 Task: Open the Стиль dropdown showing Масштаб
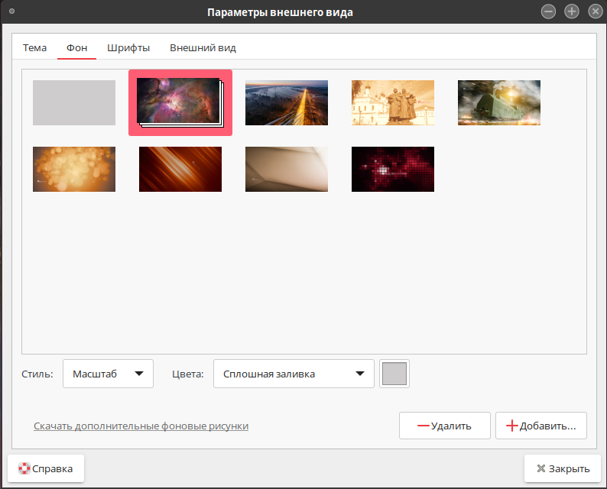pos(108,374)
